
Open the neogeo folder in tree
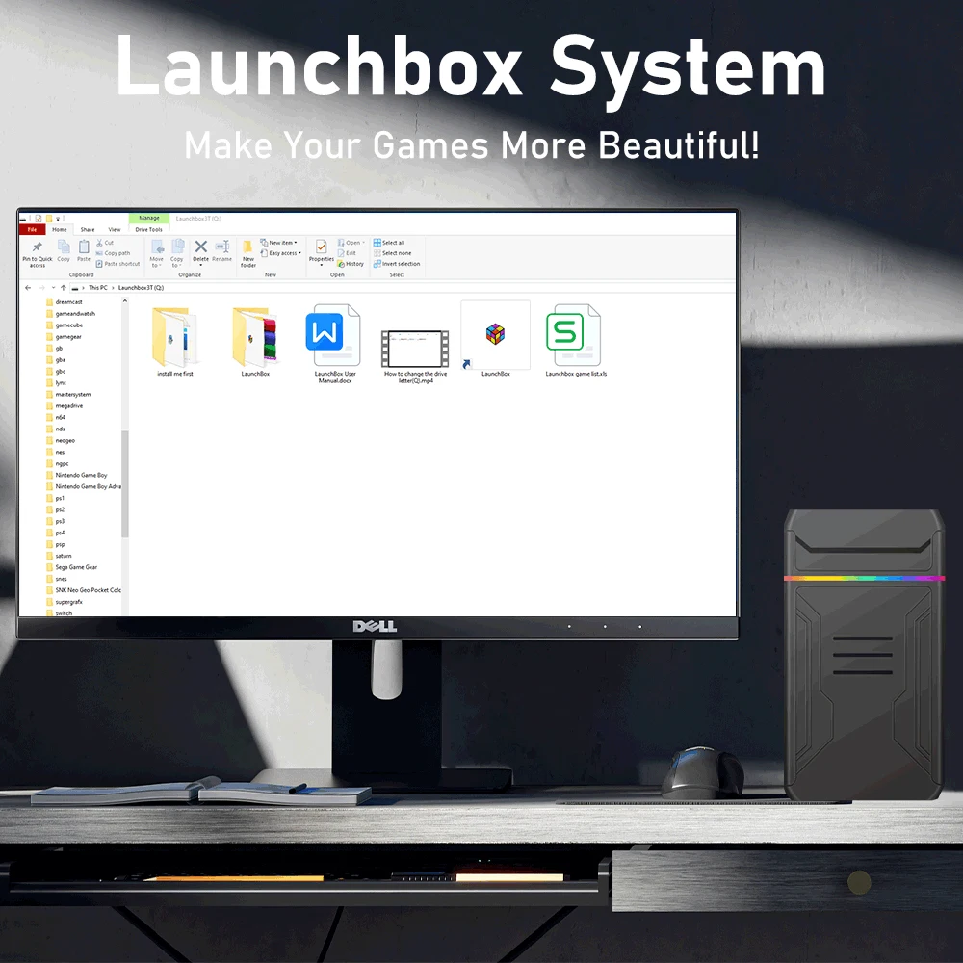(61, 440)
